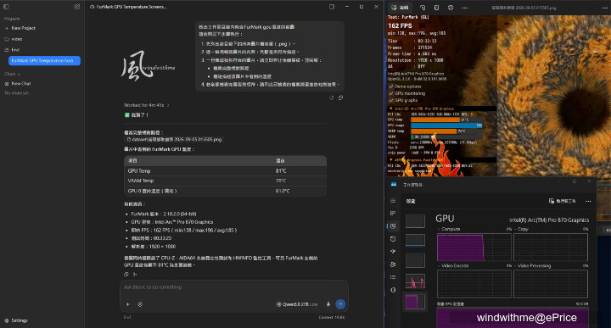611x328 pixels.
Task: Click the circular slash icon beside plus
Action: tap(140, 304)
